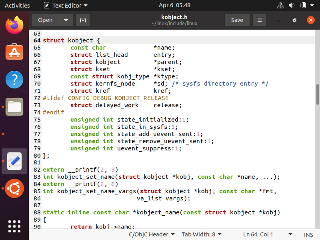320x240 pixels.
Task: Show Applications grid at bottom of dock
Action: point(14,226)
